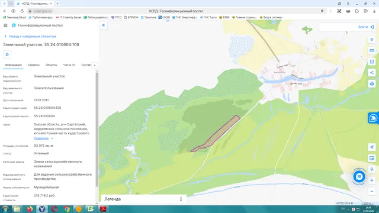Switch to the Сервисы tab
The width and height of the screenshot is (379, 213).
(34, 65)
